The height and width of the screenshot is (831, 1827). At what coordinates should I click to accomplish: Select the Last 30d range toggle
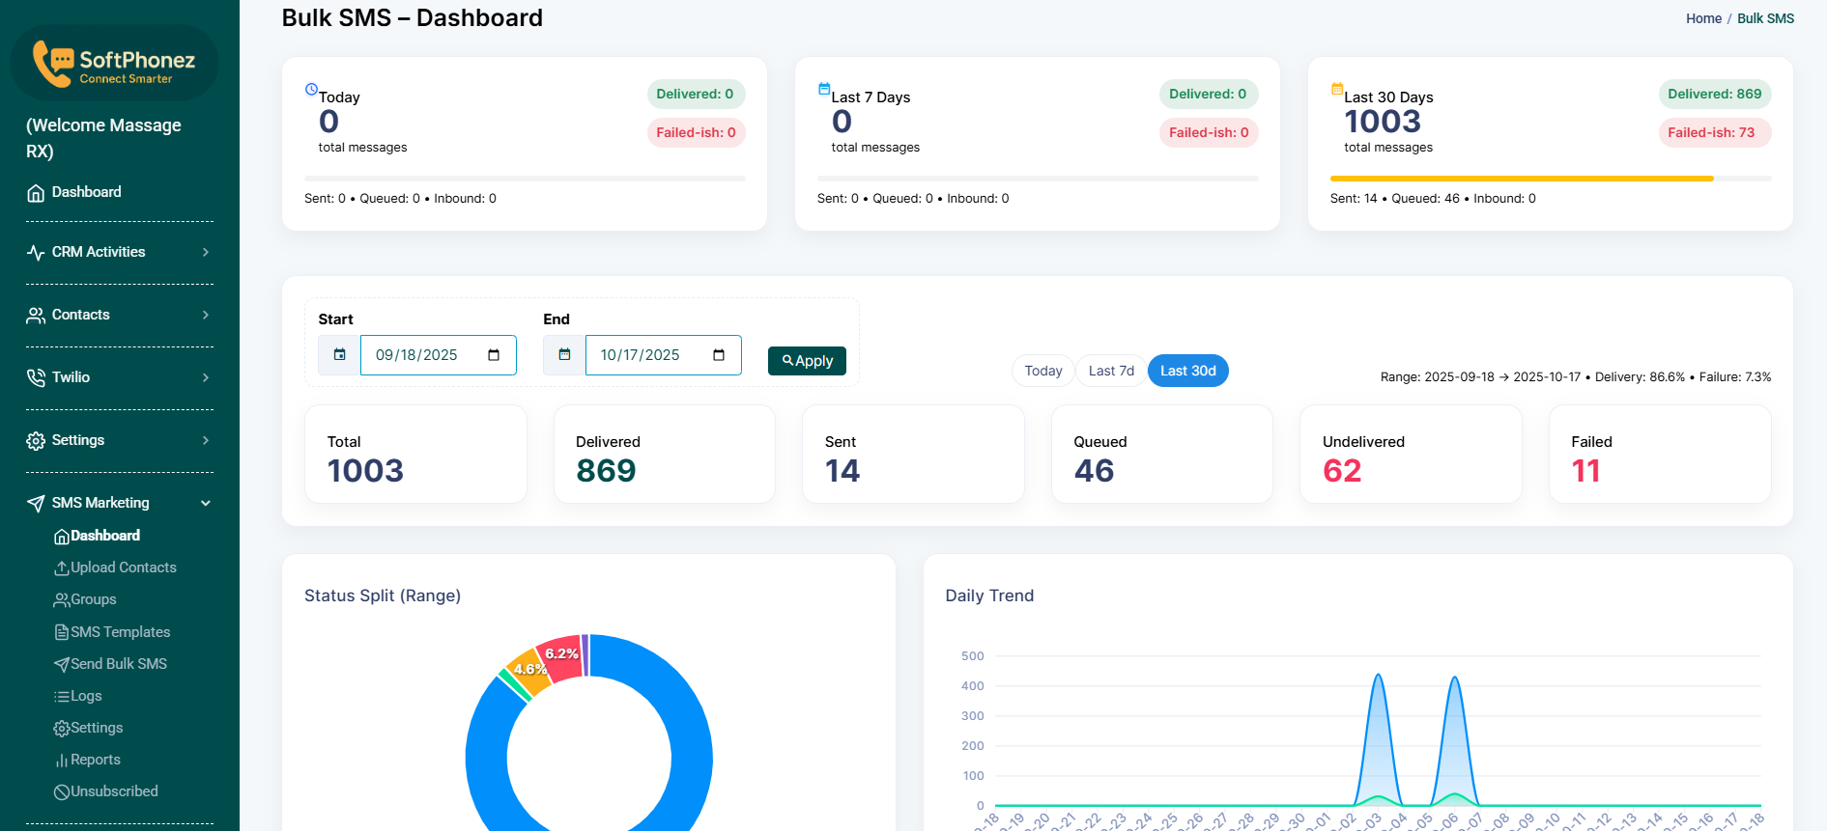point(1187,371)
